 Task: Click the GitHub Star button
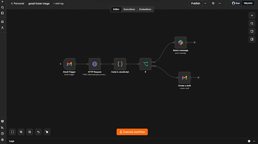[x=236, y=3]
